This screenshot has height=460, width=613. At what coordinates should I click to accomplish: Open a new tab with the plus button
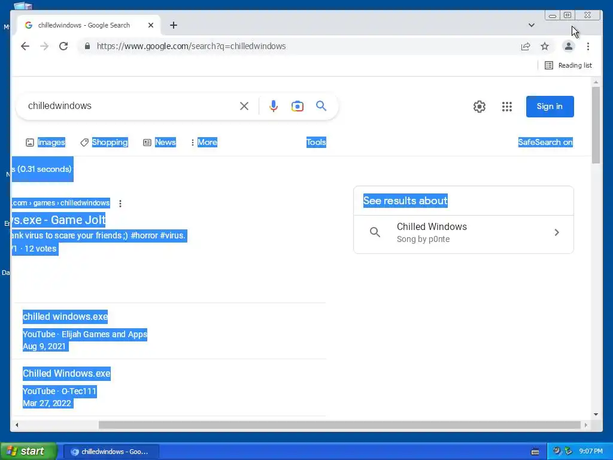point(174,25)
